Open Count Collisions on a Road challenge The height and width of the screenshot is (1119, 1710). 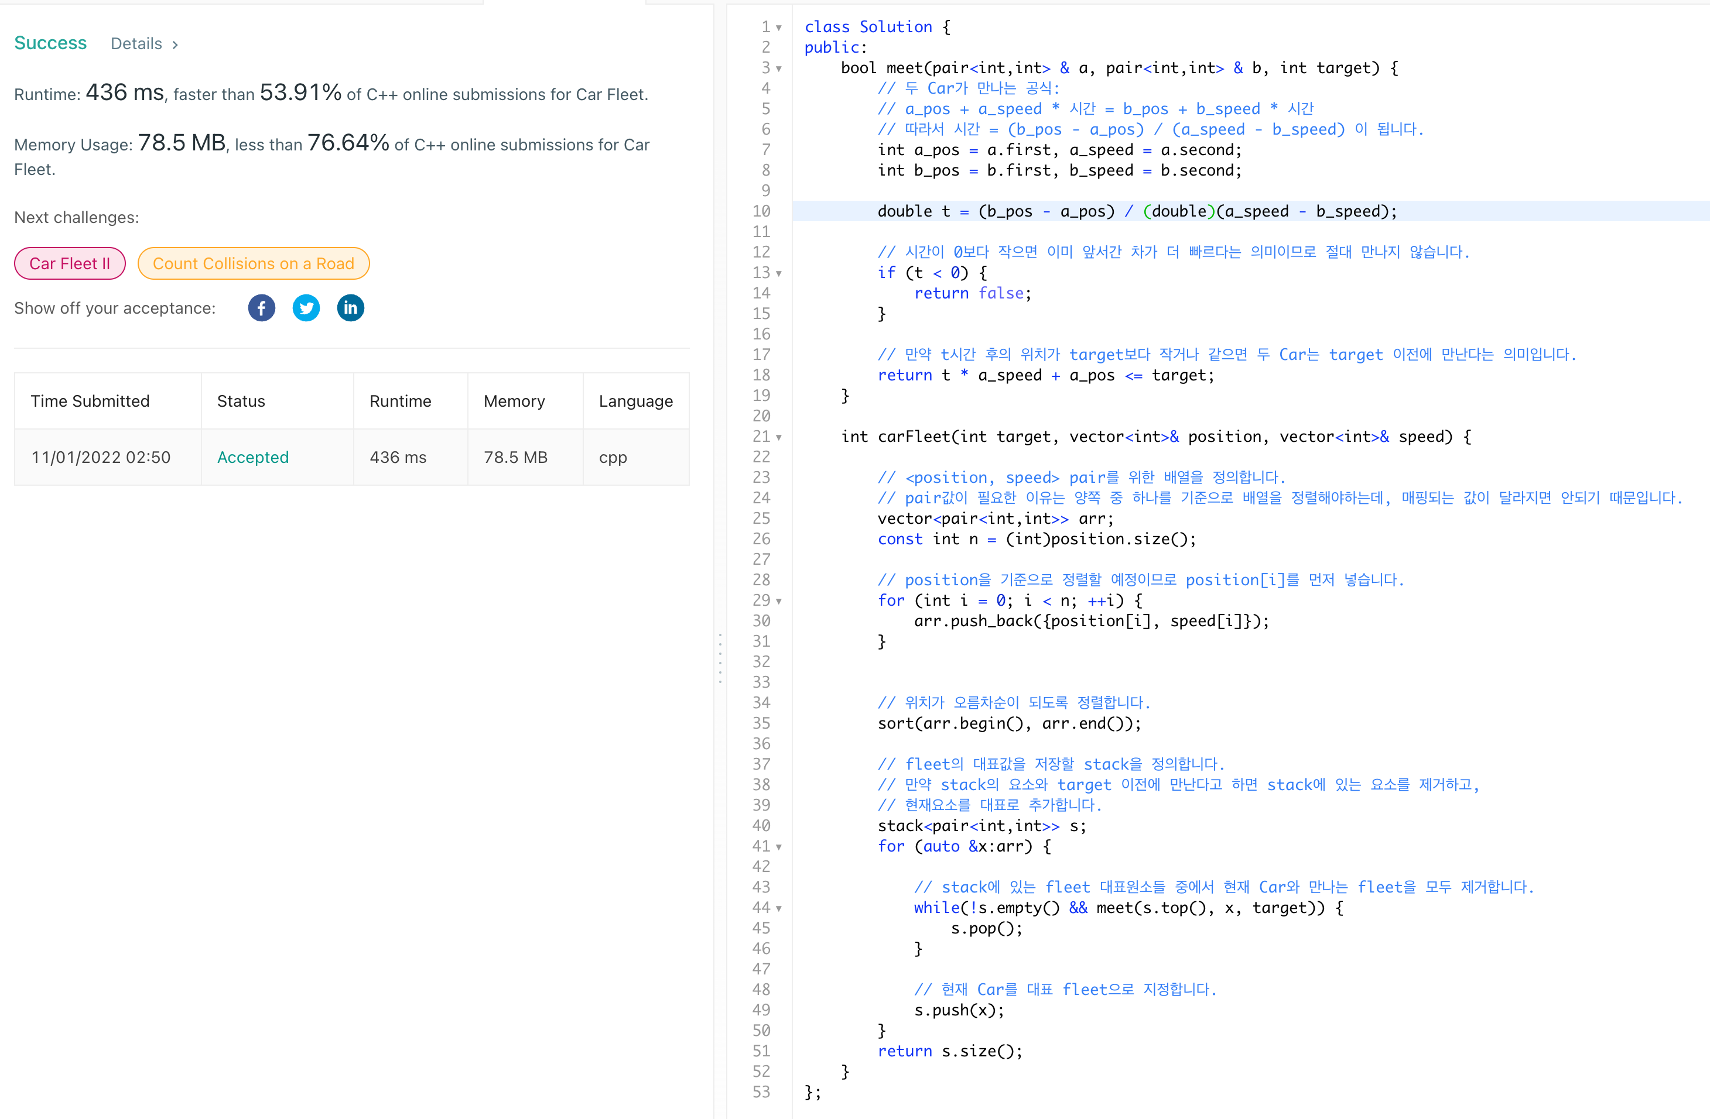[254, 263]
